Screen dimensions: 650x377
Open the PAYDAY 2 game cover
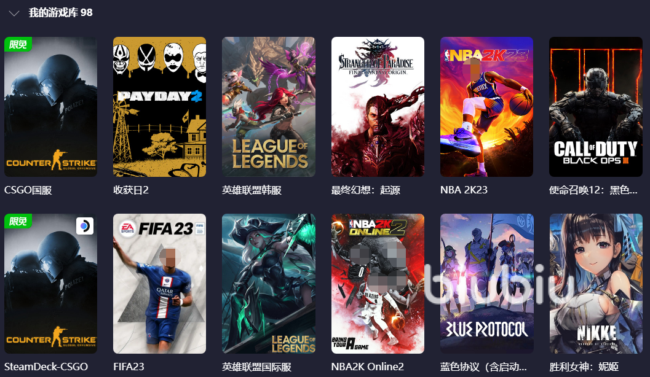coord(160,107)
